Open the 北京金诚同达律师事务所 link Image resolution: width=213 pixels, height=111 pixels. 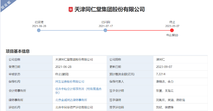71,100
